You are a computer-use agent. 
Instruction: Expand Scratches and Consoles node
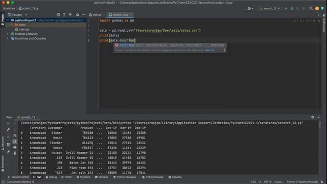8,38
